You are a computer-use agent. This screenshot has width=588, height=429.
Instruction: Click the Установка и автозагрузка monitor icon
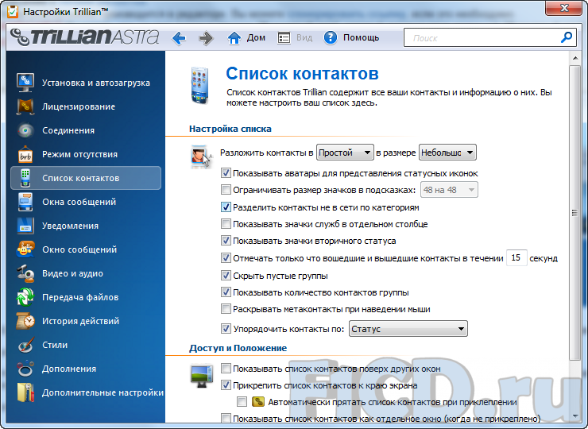pyautogui.click(x=25, y=83)
